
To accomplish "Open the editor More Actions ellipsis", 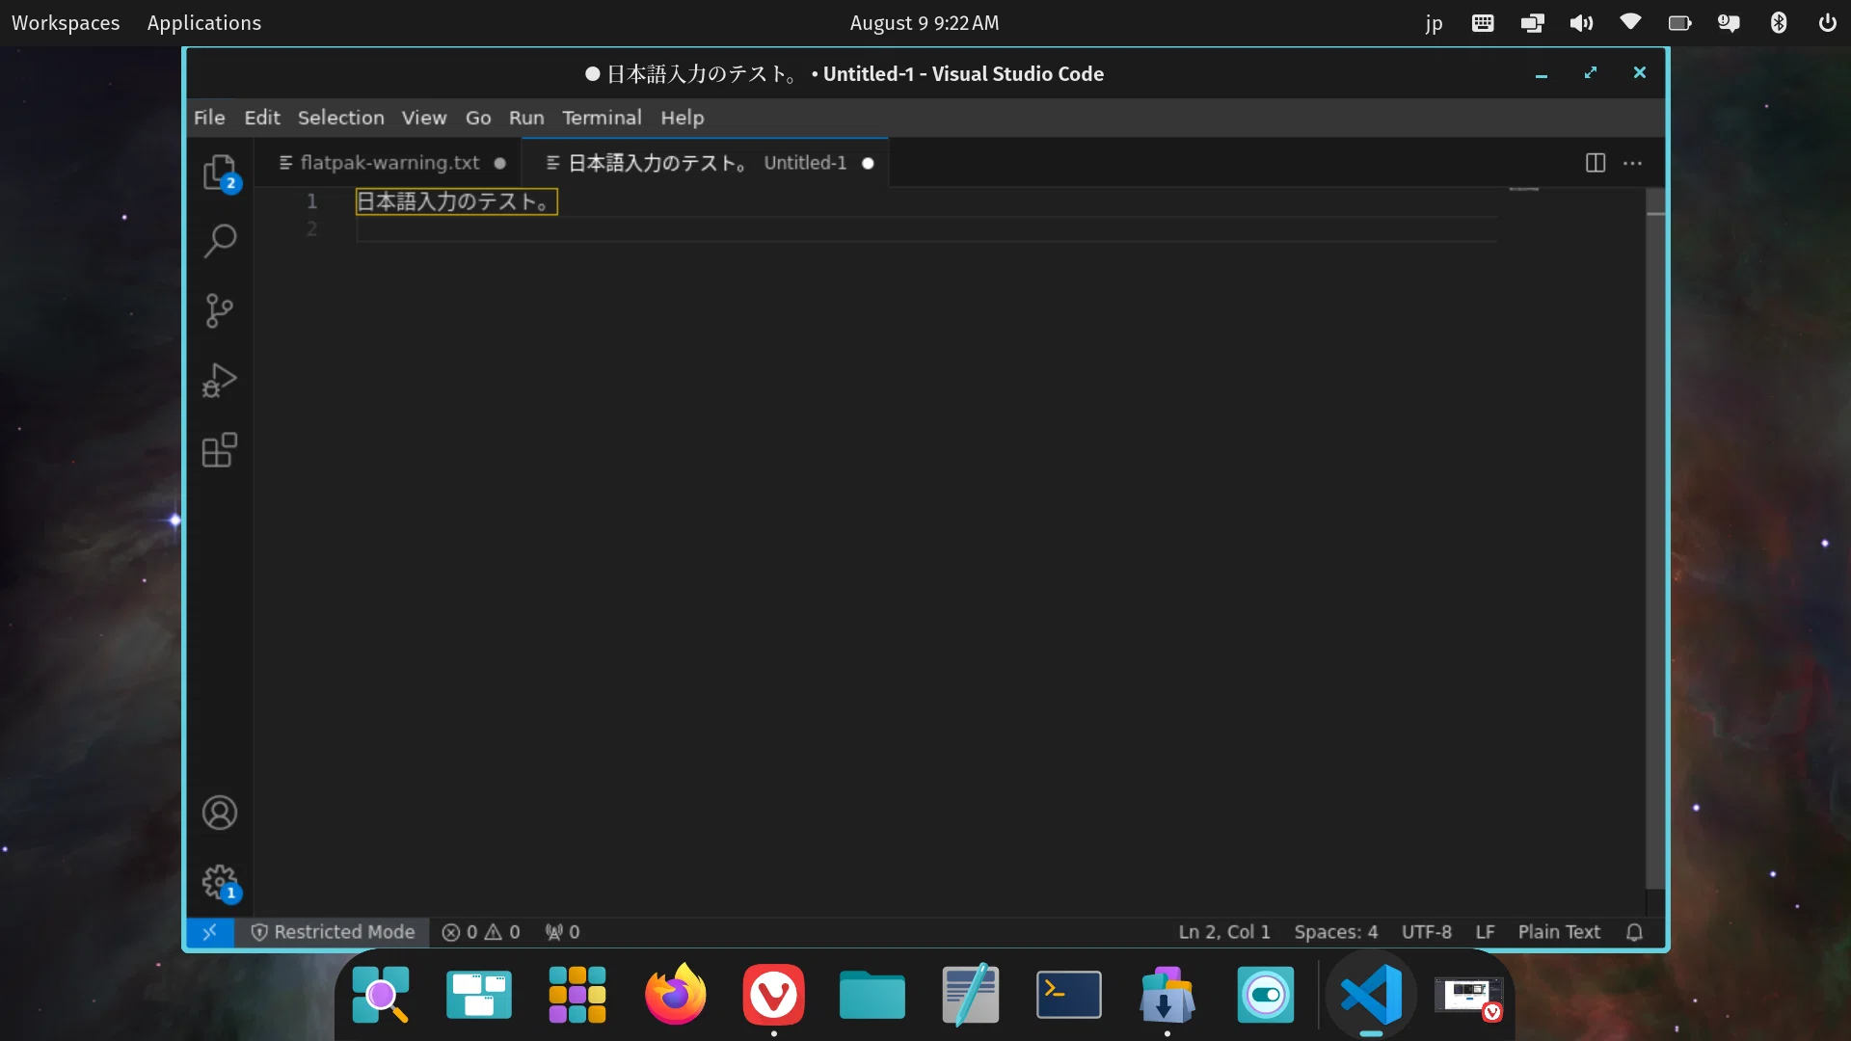I will click(x=1632, y=163).
